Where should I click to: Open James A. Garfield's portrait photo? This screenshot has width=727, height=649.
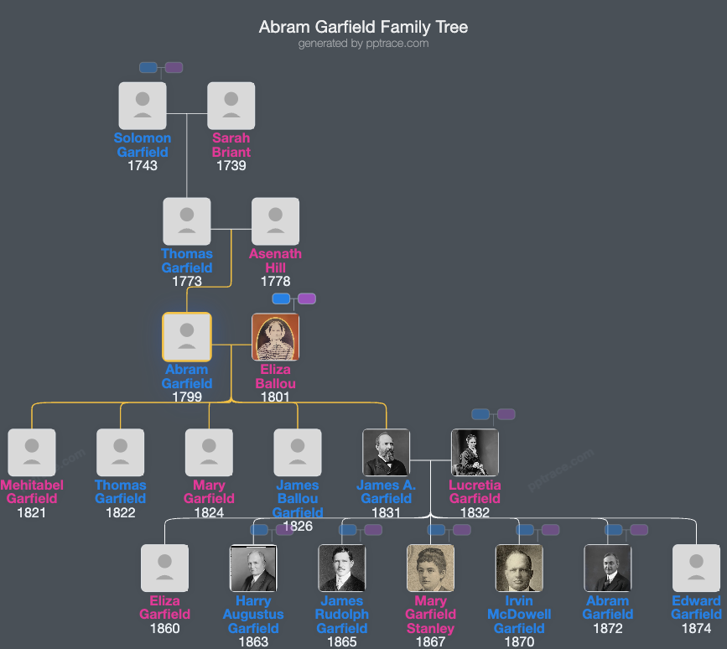pos(386,451)
